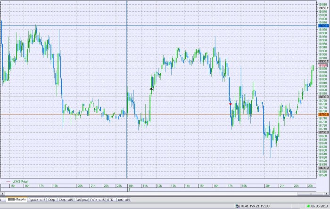Click the green connection status indicator
Viewport: 330px width, 209px height.
pos(308,206)
